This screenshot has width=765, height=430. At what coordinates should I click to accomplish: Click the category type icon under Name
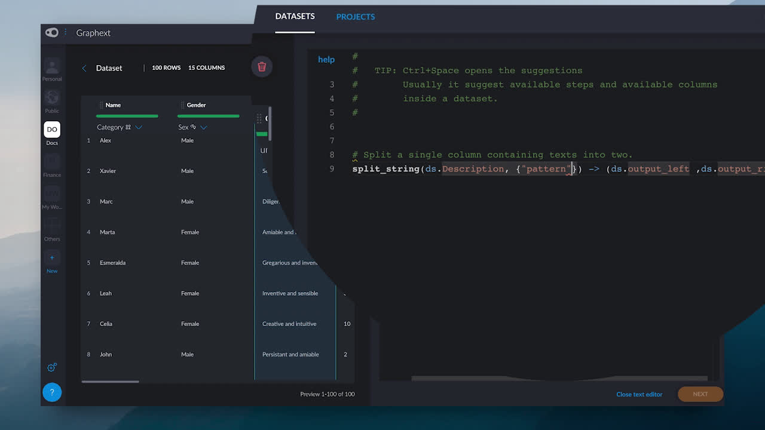click(128, 127)
